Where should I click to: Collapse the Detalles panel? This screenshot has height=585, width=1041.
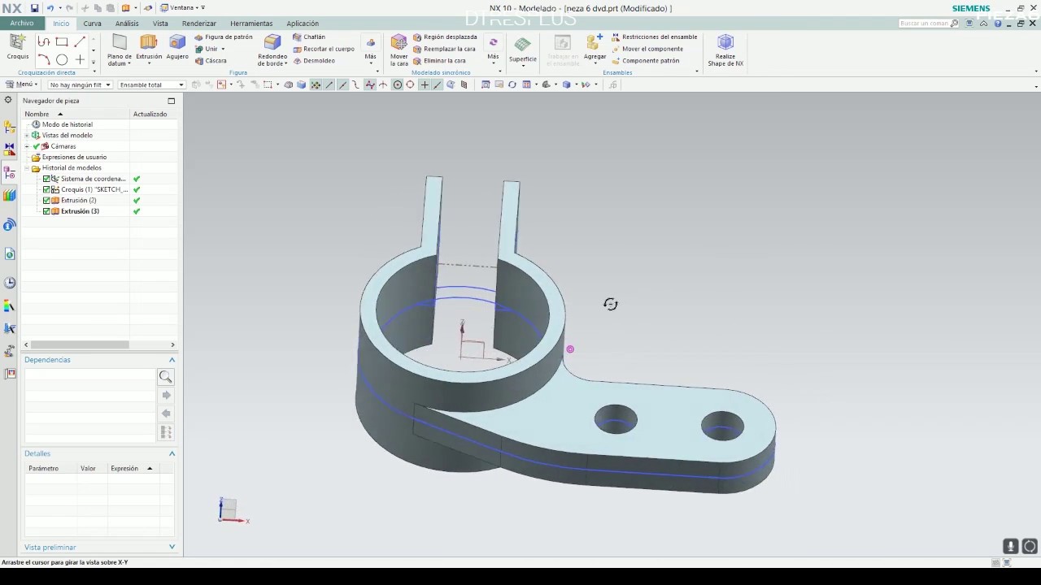(172, 453)
